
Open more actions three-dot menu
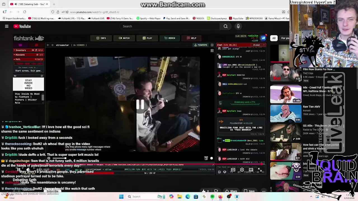[x=264, y=191]
